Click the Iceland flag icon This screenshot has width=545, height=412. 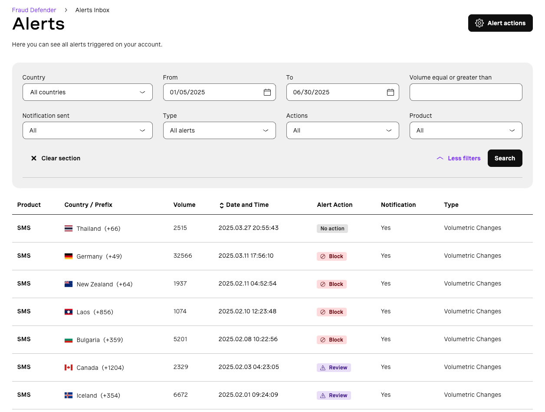[68, 395]
